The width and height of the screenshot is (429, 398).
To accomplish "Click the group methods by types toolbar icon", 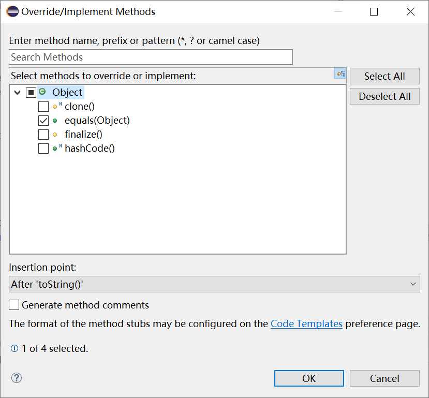I will (340, 75).
